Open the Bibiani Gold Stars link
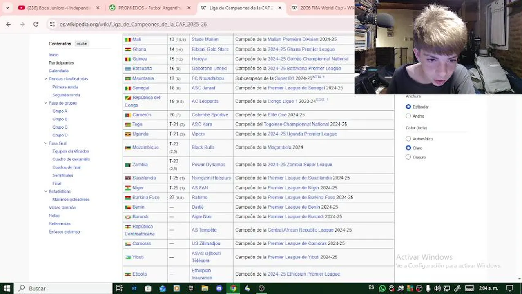522x294 pixels. (x=210, y=49)
